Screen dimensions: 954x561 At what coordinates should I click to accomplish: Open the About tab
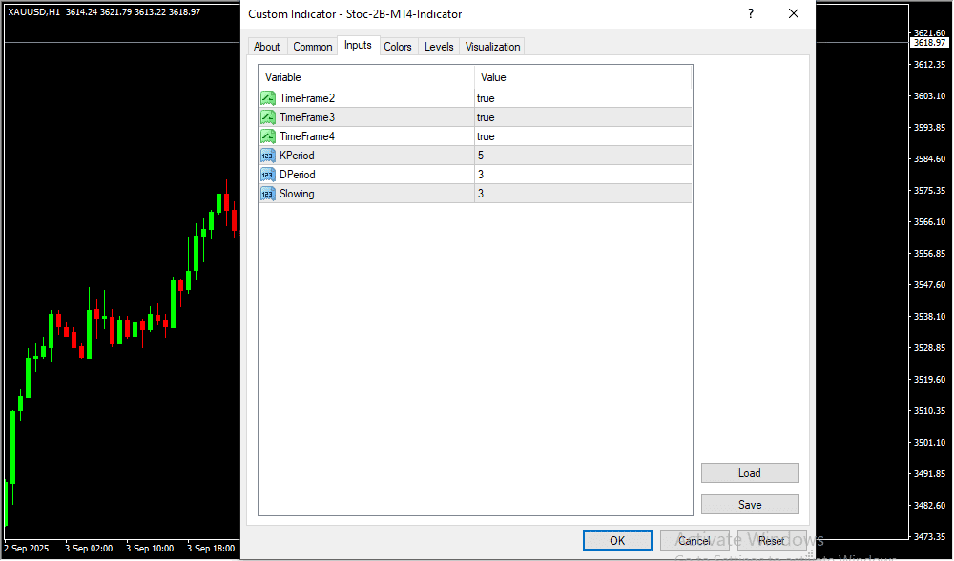tap(267, 47)
